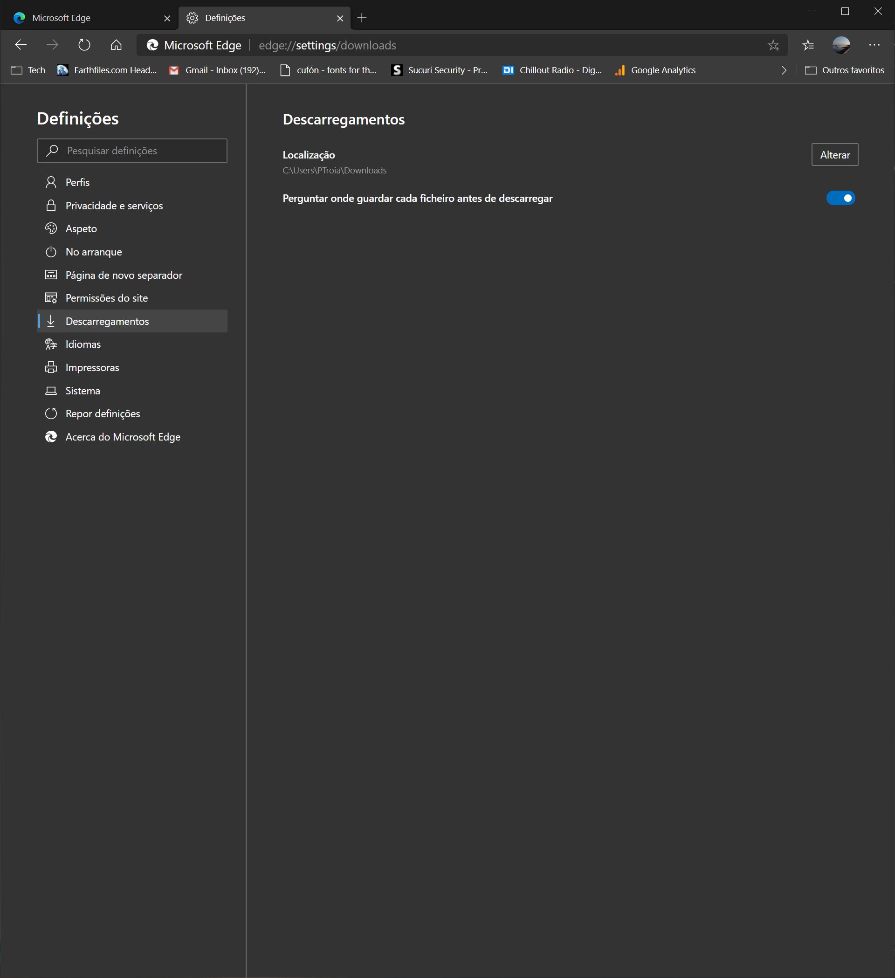895x978 pixels.
Task: Open the Tech bookmarks folder
Action: coord(28,70)
